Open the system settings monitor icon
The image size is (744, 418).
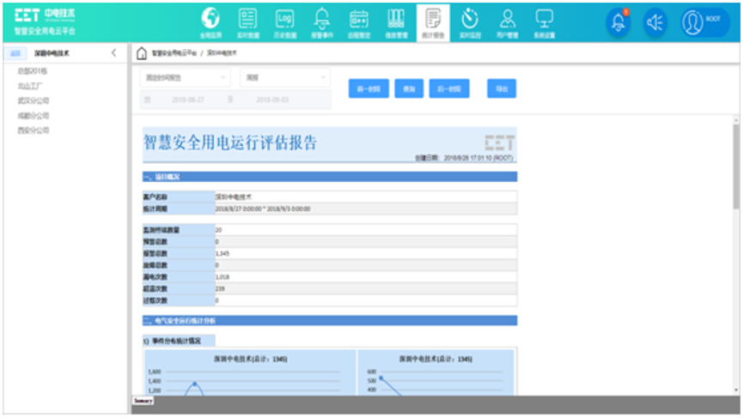click(x=544, y=21)
